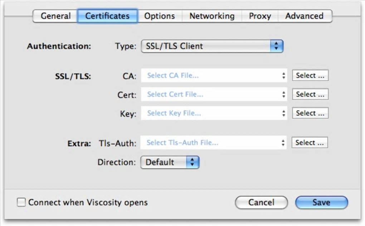
Task: Enable Connect when Viscosity opens checkbox
Action: coord(22,202)
